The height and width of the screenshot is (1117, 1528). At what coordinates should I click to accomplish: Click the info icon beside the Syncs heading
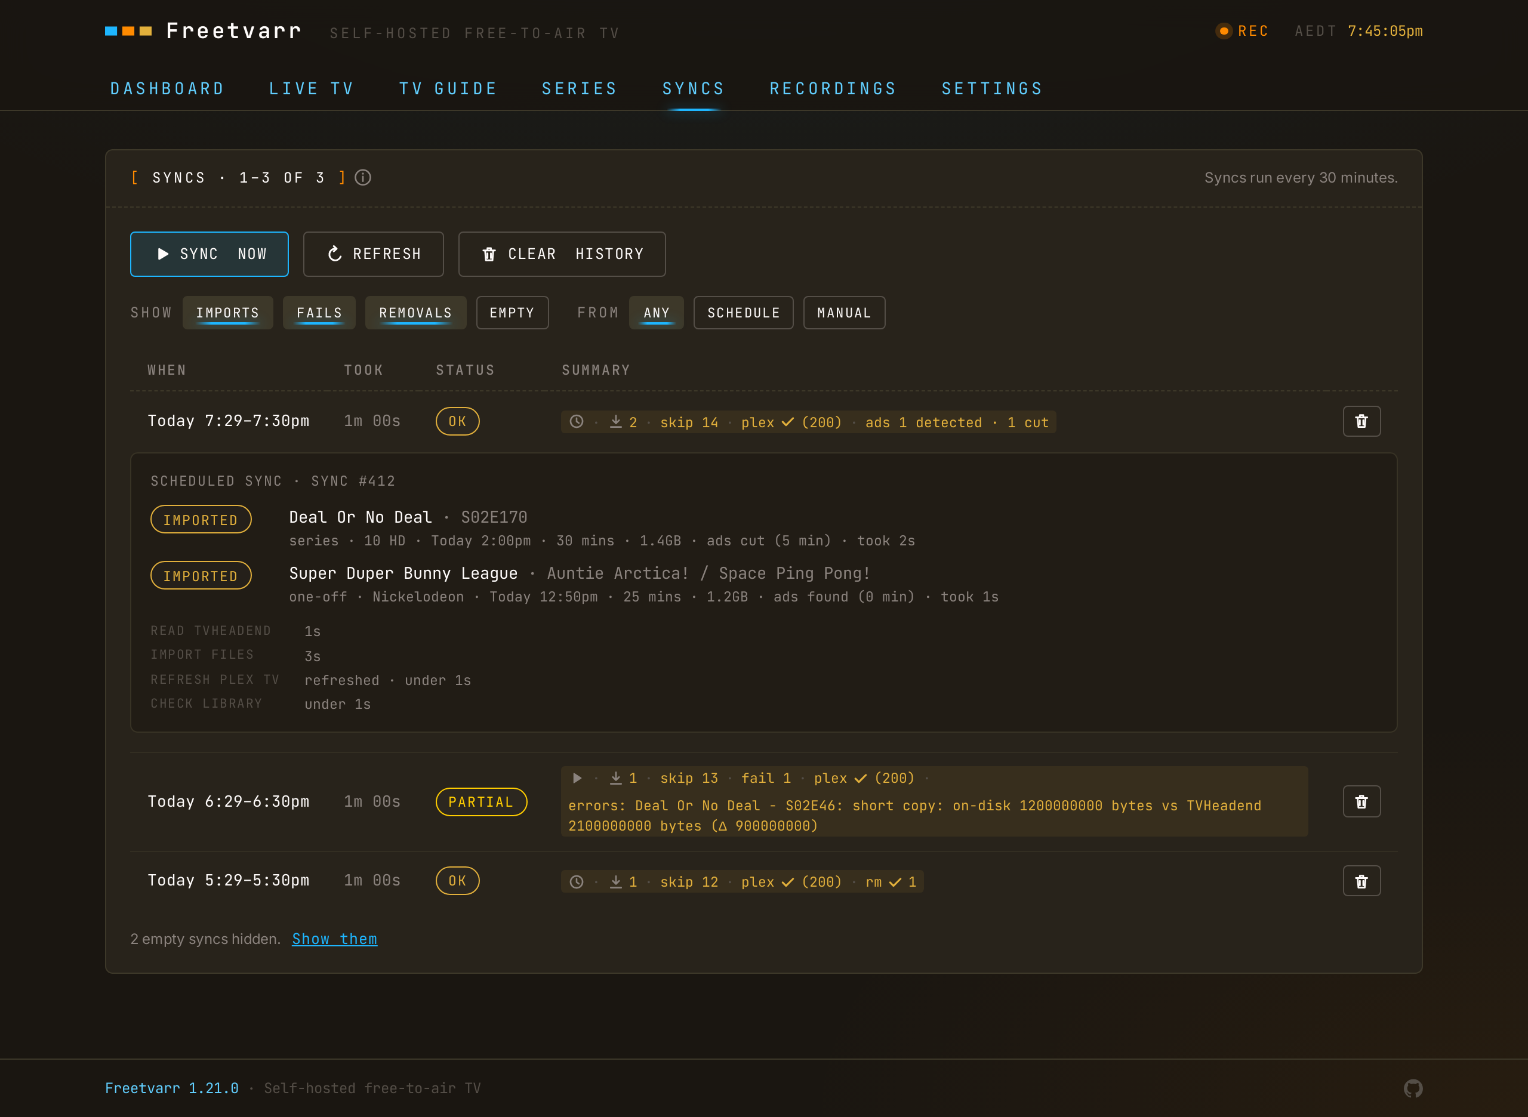pyautogui.click(x=363, y=177)
